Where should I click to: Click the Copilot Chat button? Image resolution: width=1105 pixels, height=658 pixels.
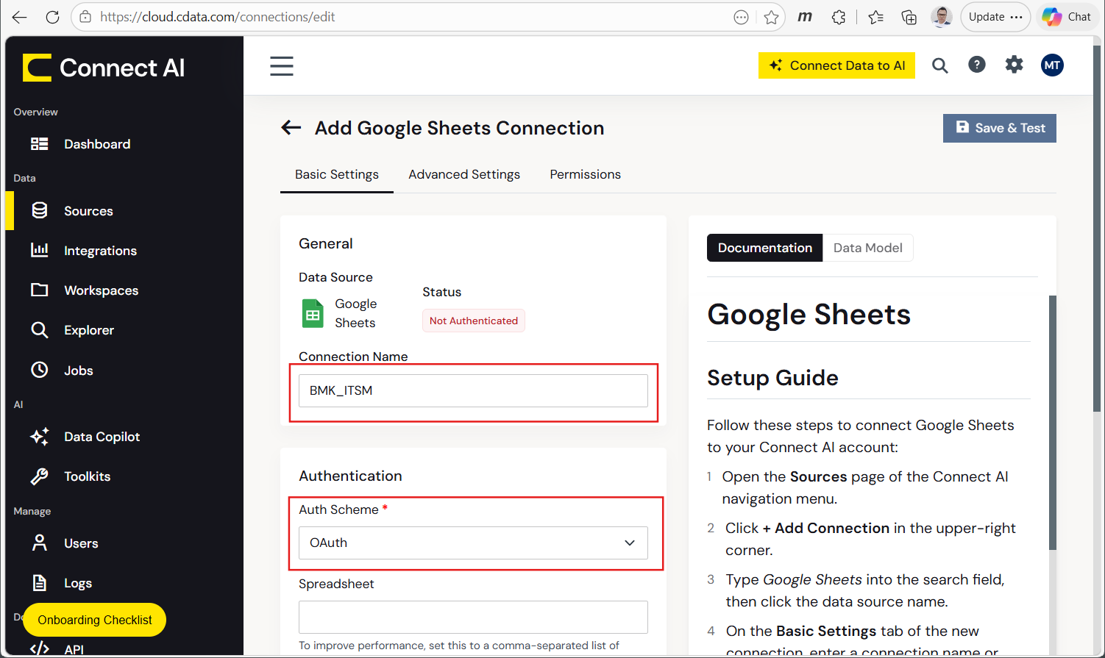coord(1067,16)
